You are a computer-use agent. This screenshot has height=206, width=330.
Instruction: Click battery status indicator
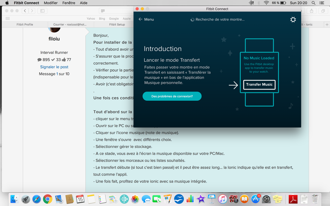[279, 3]
